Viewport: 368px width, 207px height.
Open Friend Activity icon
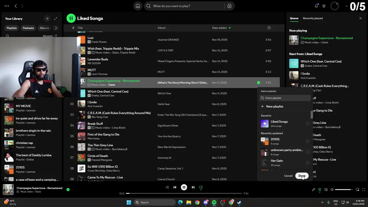pos(324,6)
